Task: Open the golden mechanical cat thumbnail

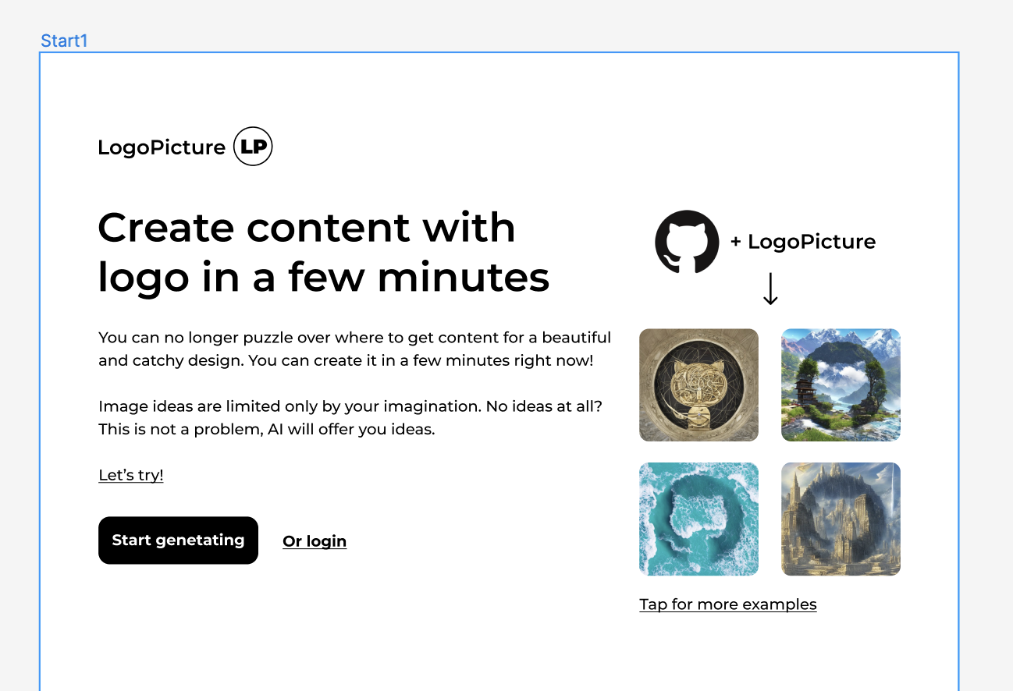Action: click(698, 385)
